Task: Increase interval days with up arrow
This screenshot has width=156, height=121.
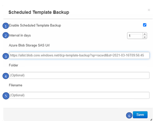Action: [145, 34]
